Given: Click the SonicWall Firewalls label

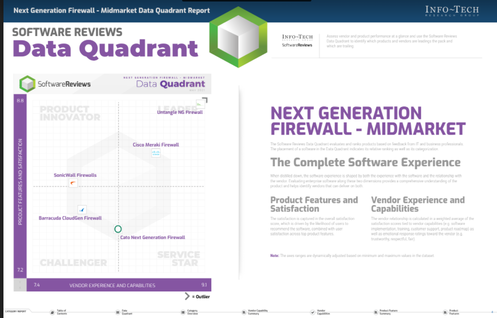Looking at the screenshot, I should pyautogui.click(x=75, y=175).
